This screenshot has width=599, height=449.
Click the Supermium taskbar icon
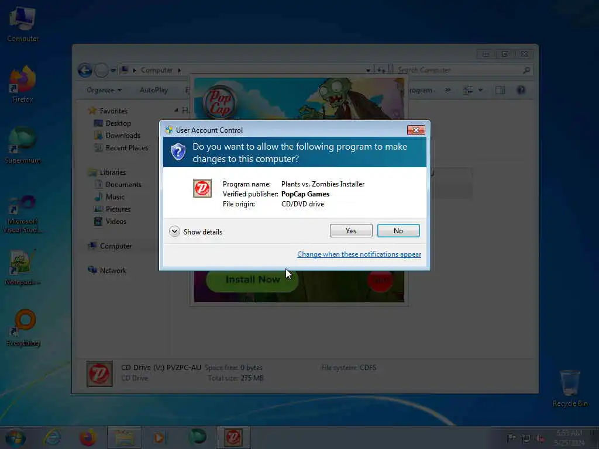coord(198,437)
